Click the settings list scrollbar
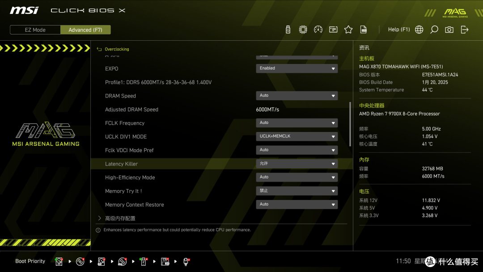Viewport: 483px width, 272px height. click(350, 124)
